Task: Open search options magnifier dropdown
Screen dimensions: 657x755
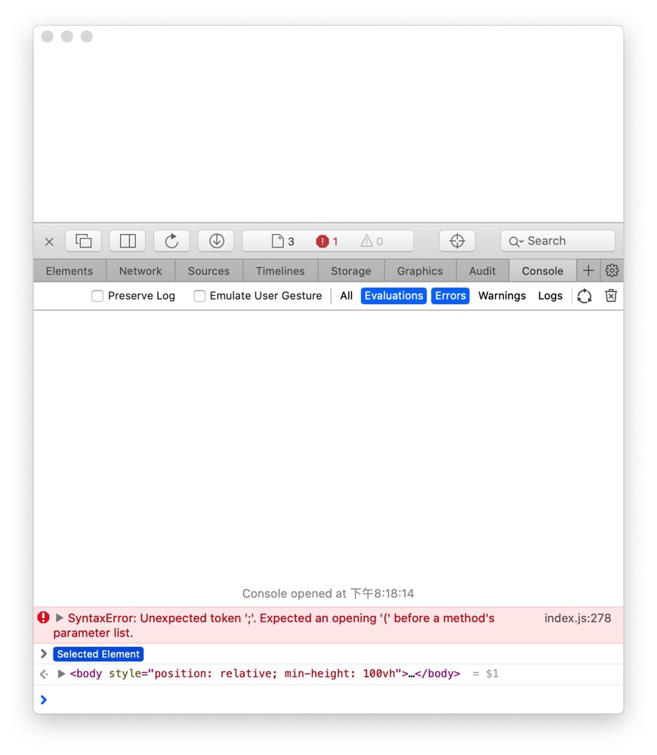Action: [516, 242]
